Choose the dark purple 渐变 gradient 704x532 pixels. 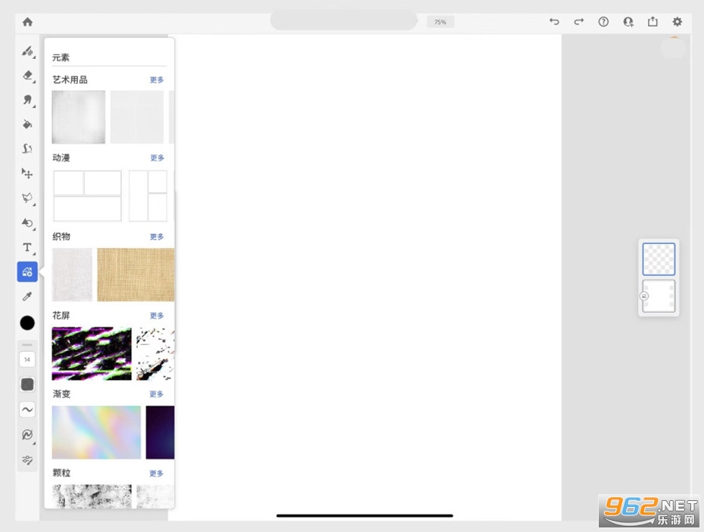pos(160,432)
